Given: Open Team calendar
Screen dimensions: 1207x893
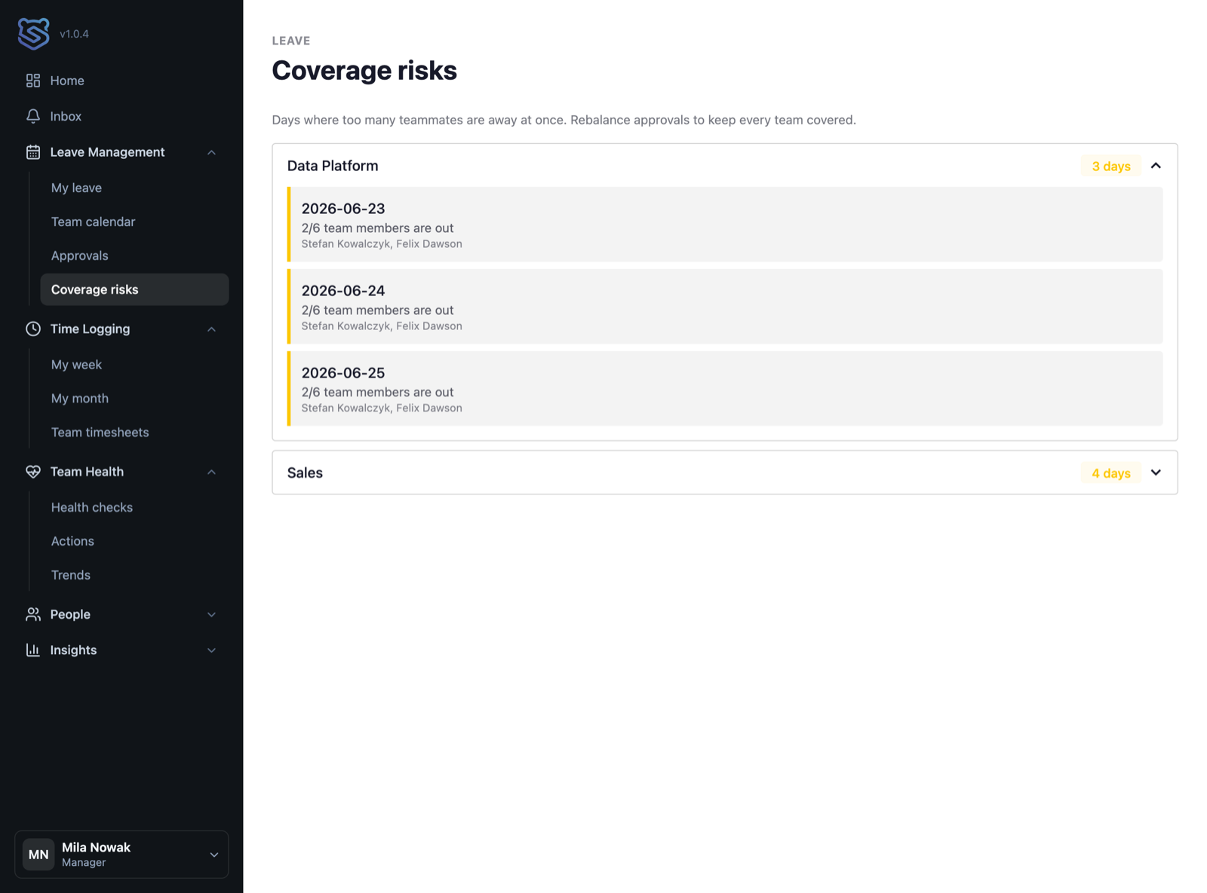Looking at the screenshot, I should 93,222.
